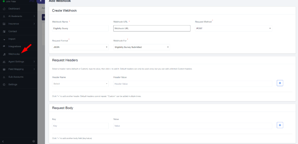Collapse sidebar using bottom left arrow

(x=3, y=141)
